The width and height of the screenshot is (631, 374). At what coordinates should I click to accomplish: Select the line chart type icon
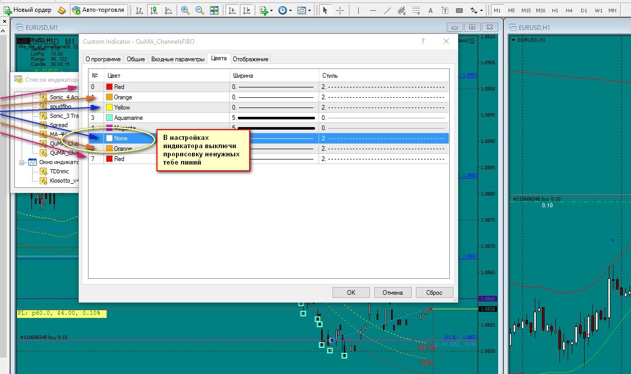point(168,10)
